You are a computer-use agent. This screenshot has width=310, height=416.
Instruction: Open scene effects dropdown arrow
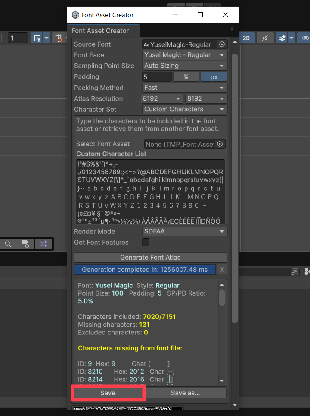pos(291,38)
